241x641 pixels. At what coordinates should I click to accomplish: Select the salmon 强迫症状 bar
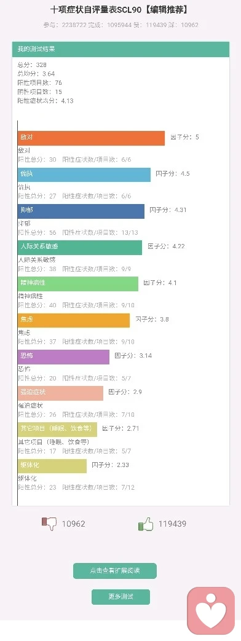pos(60,393)
